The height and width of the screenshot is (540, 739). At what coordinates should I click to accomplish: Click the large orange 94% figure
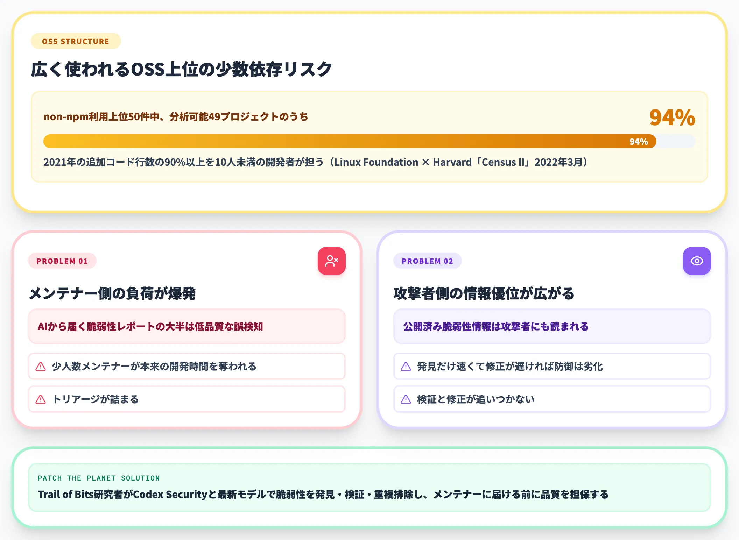pos(672,117)
